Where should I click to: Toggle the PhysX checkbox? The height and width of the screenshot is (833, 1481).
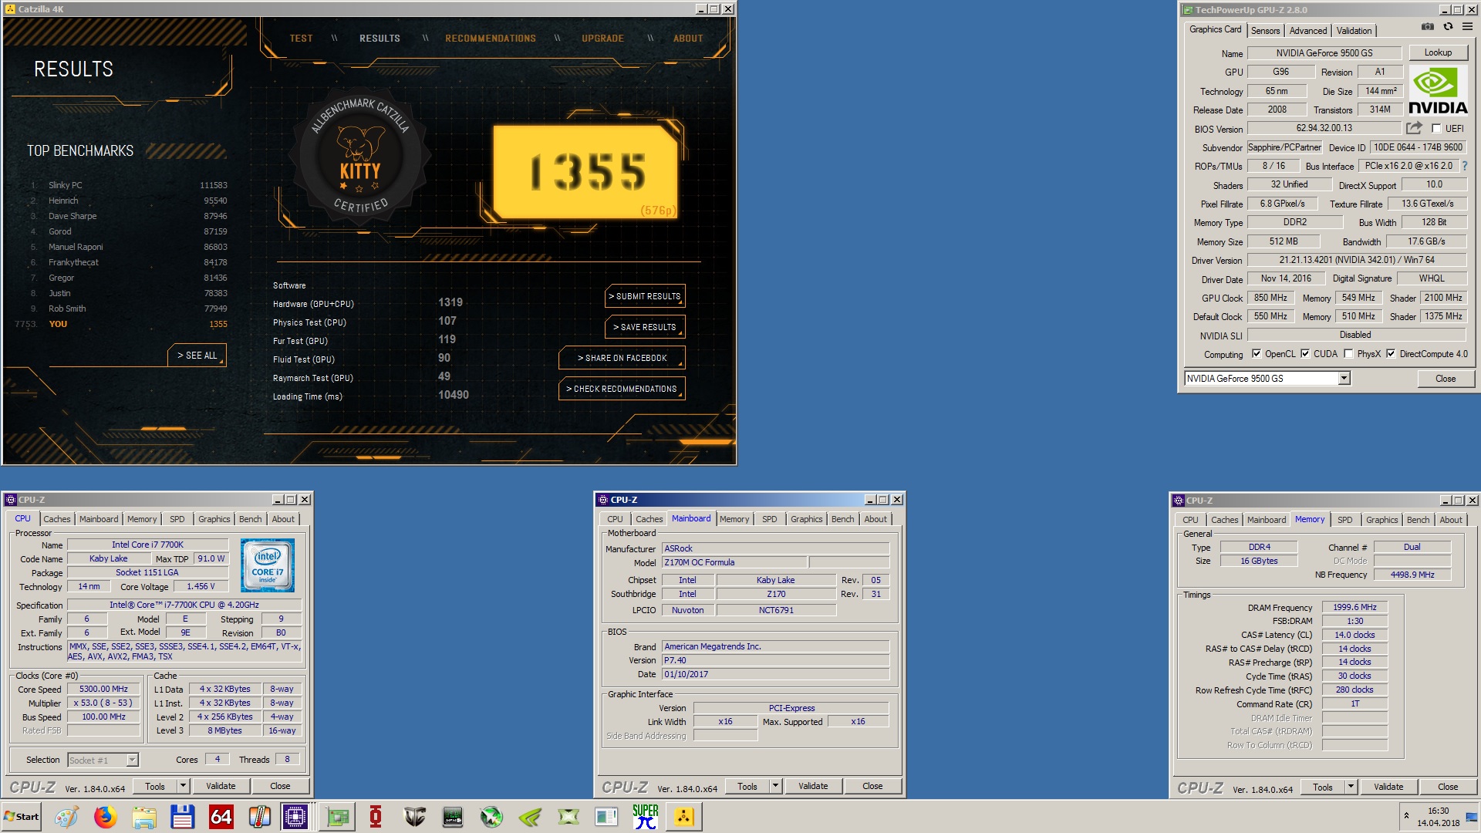pyautogui.click(x=1348, y=354)
